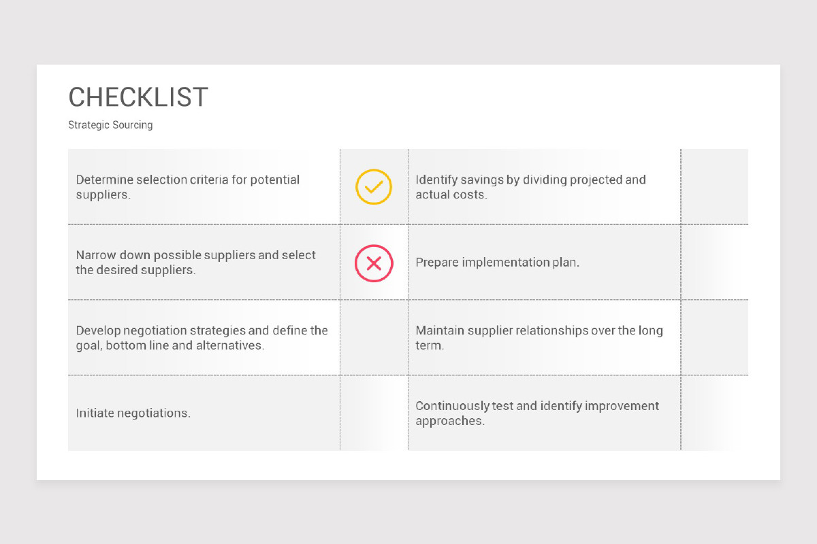The width and height of the screenshot is (817, 544).
Task: Check empty status cell beside 'Identify savings'
Action: 714,186
